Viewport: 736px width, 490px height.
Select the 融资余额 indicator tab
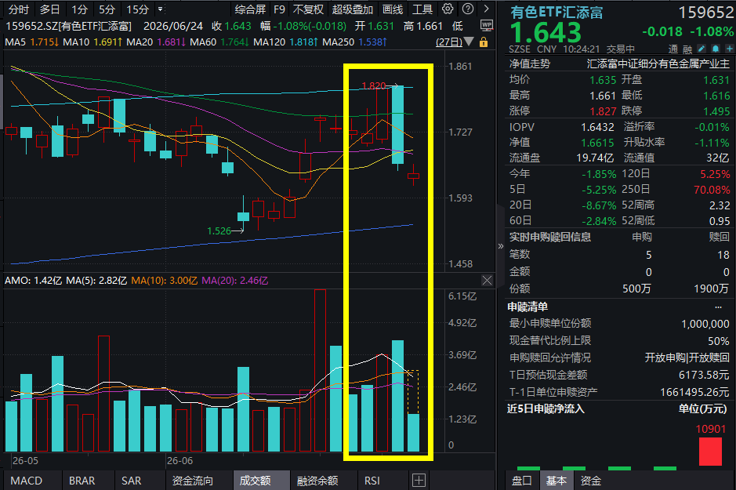tap(317, 481)
